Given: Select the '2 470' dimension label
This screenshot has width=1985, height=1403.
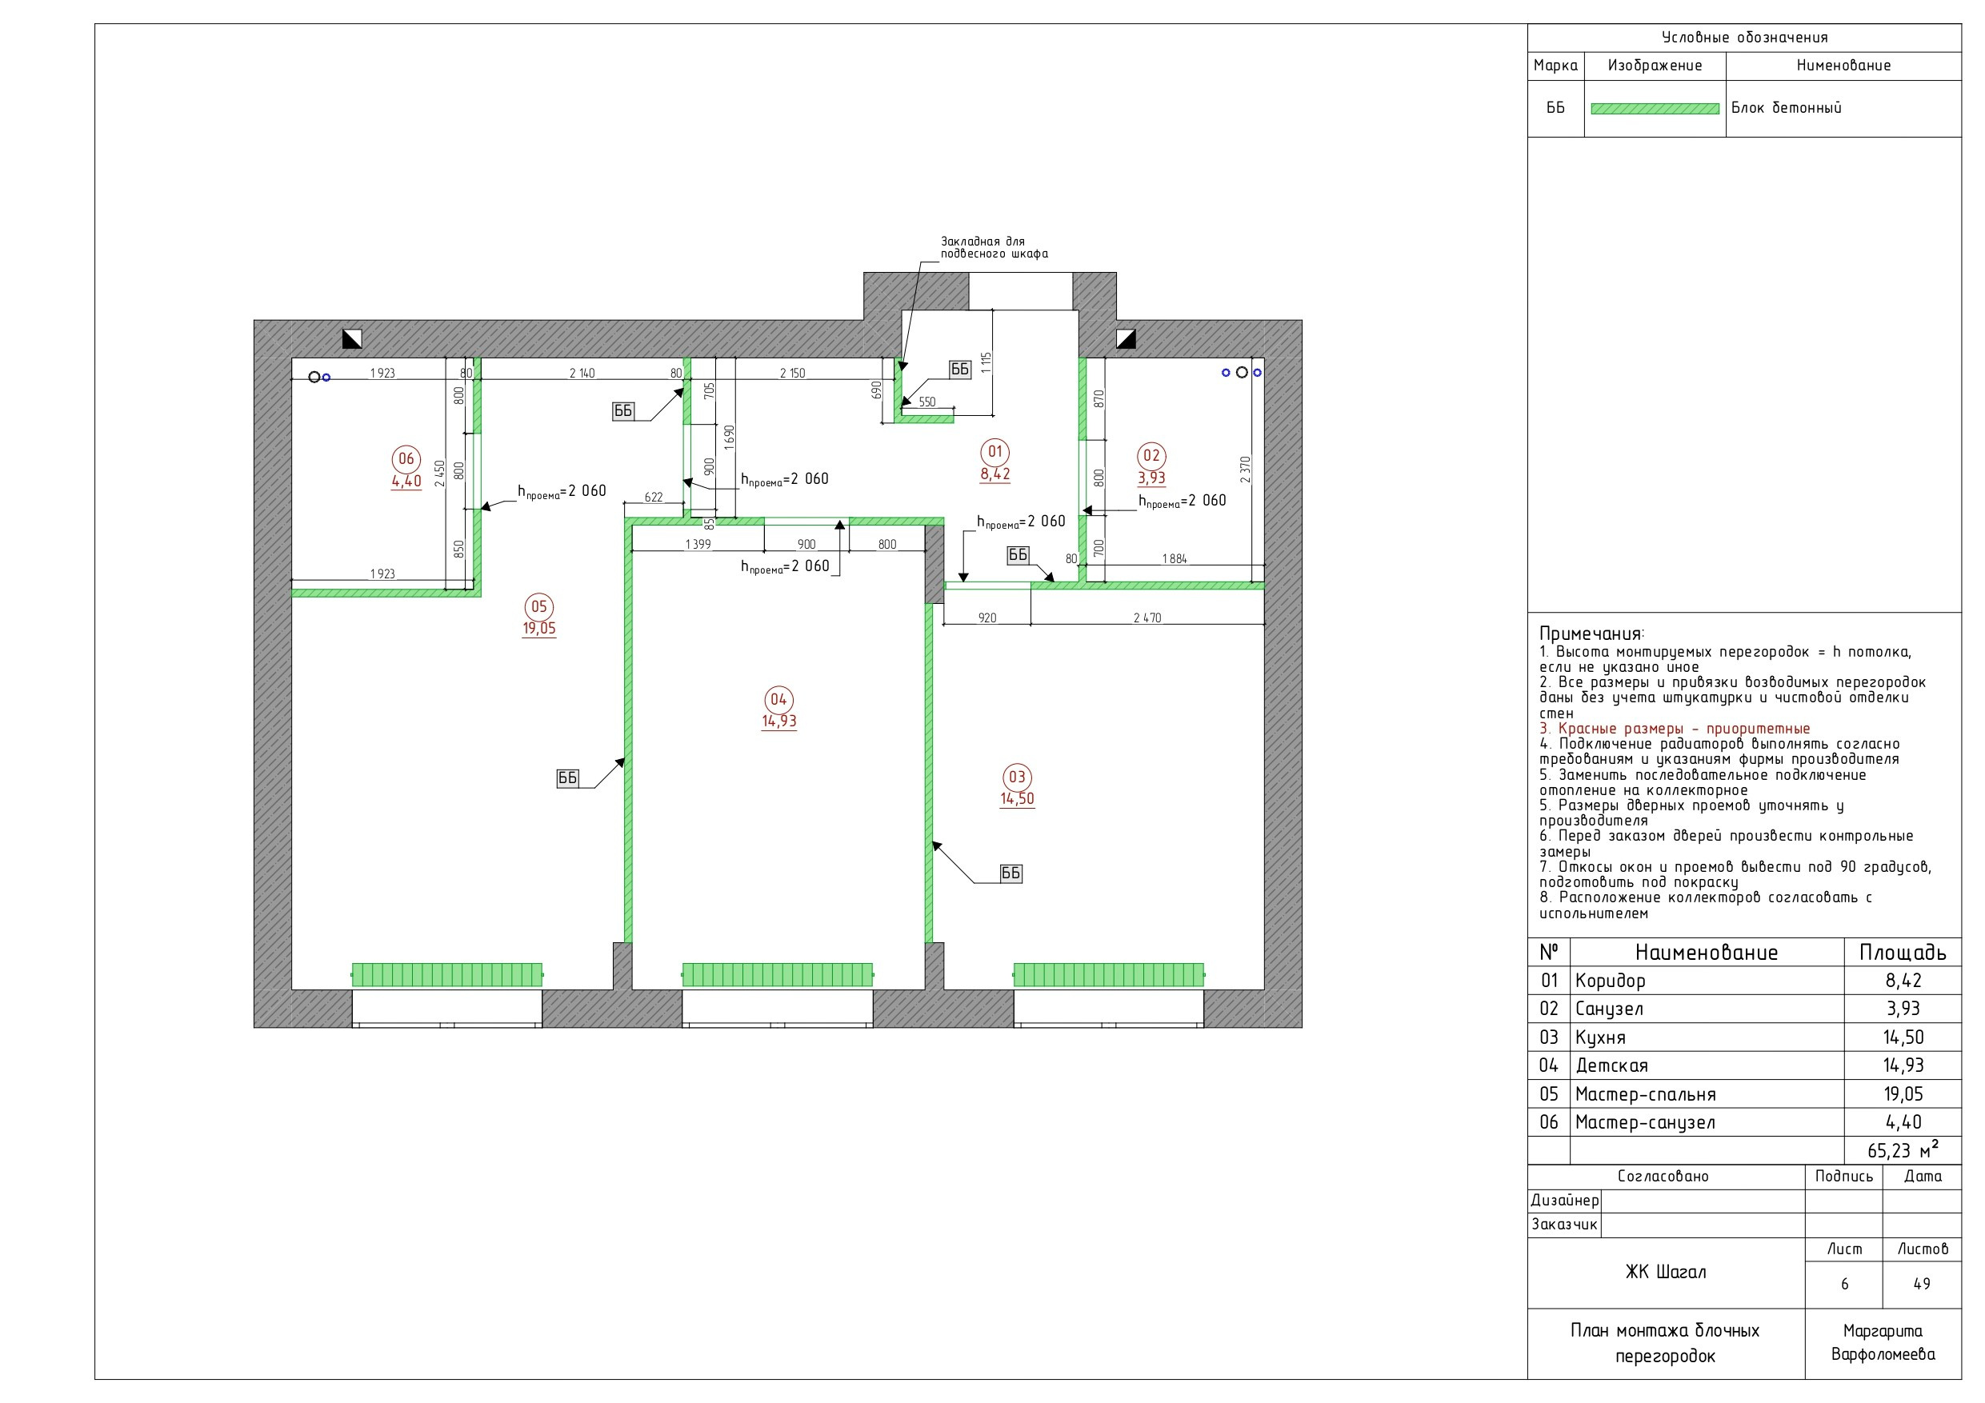Looking at the screenshot, I should pyautogui.click(x=1147, y=618).
